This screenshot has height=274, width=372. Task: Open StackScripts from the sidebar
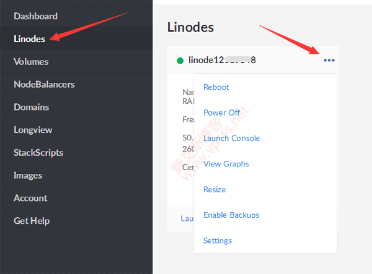[38, 152]
